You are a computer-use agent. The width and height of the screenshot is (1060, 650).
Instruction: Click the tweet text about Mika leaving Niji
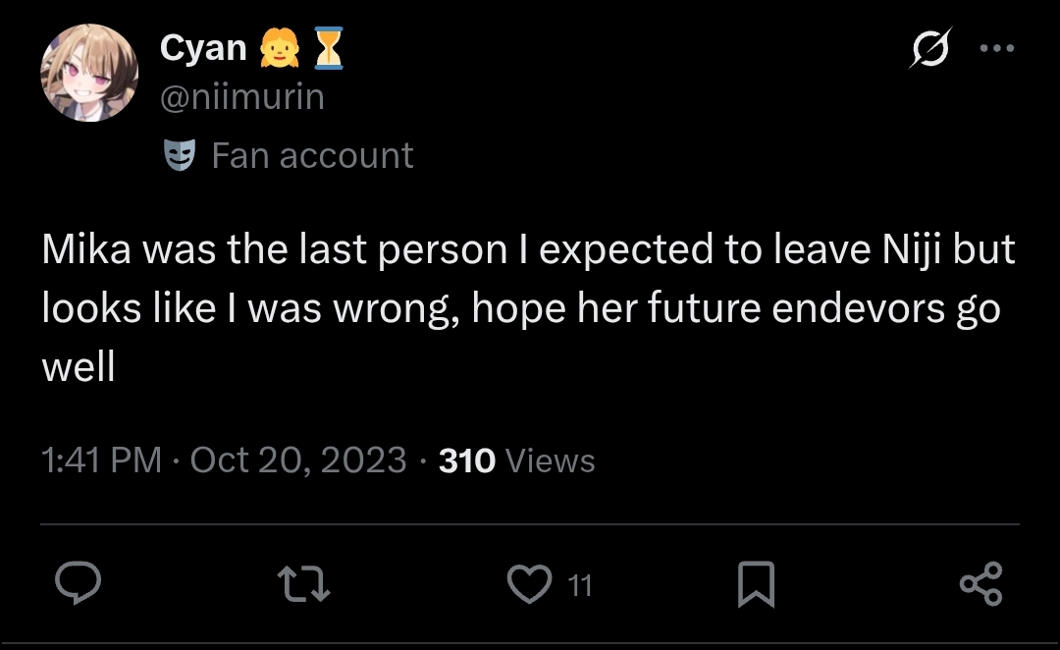click(x=528, y=307)
